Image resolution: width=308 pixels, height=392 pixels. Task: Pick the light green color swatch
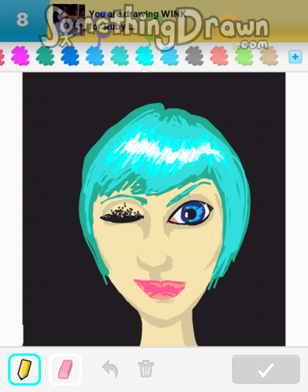pyautogui.click(x=244, y=56)
